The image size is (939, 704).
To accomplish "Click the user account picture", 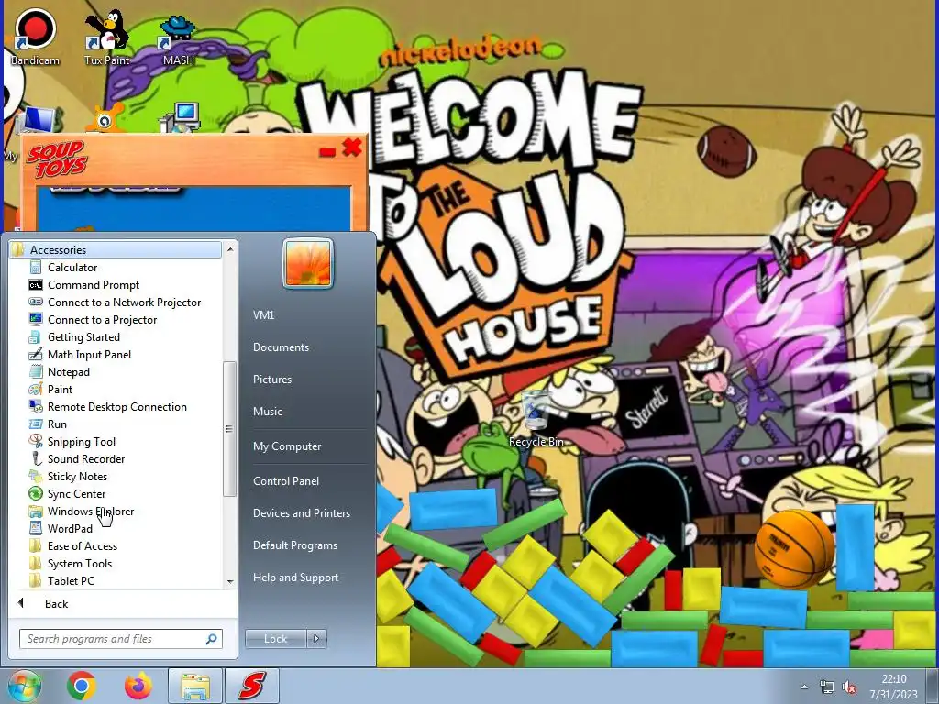I will (308, 263).
